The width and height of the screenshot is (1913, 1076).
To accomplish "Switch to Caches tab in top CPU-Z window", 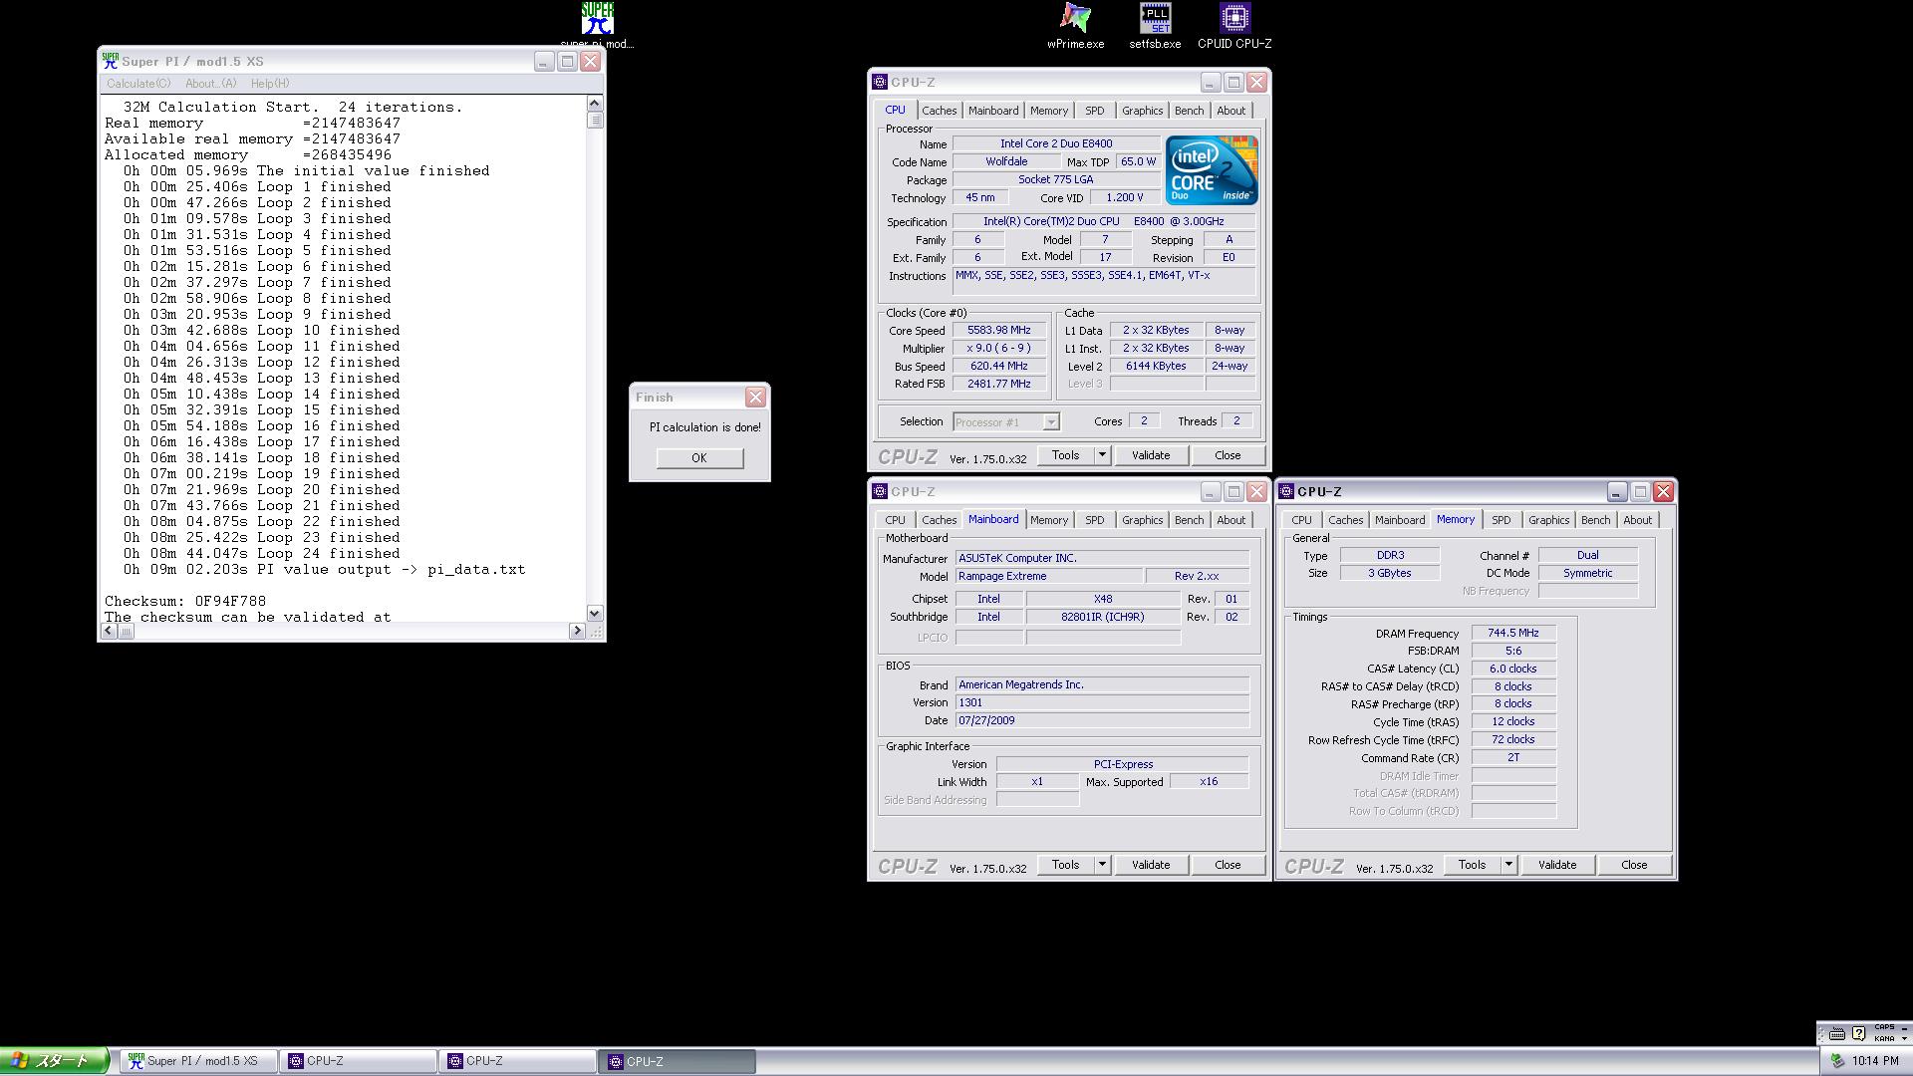I will [939, 111].
